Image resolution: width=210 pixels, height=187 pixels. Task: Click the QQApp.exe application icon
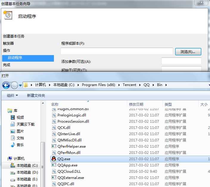click(x=54, y=165)
